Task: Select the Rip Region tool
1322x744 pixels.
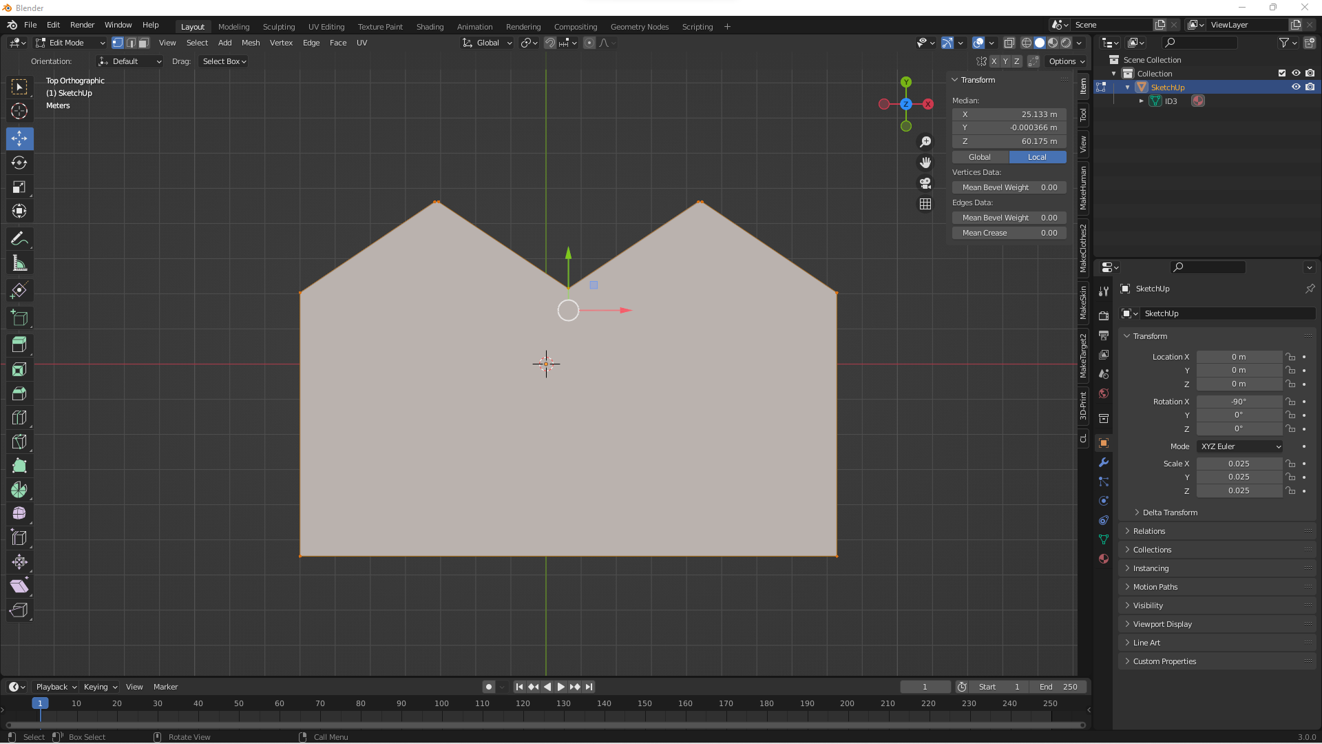Action: click(19, 610)
